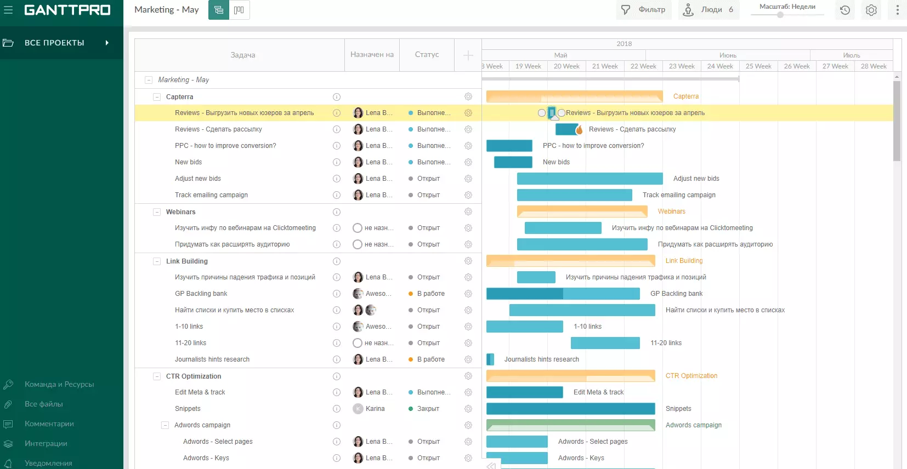
Task: Adjust the Масштаб zoom slider handle
Action: (x=780, y=15)
